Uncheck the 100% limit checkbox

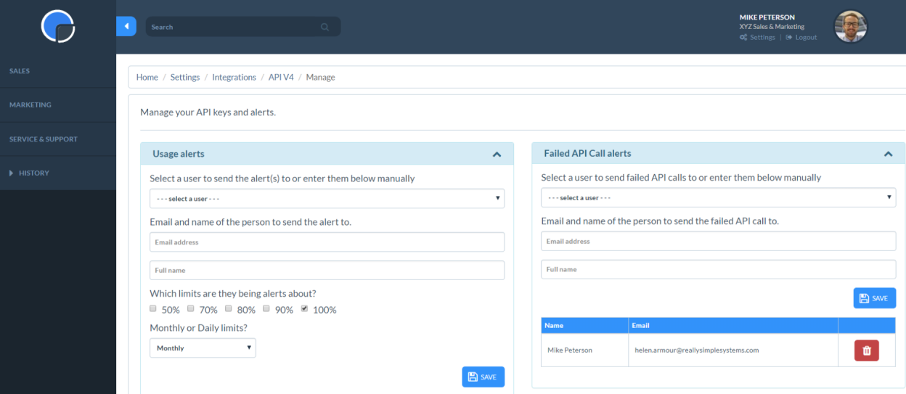coord(304,308)
